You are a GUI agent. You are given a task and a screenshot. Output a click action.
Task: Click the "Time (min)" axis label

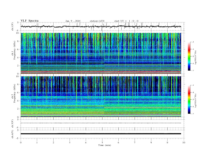tap(105, 145)
